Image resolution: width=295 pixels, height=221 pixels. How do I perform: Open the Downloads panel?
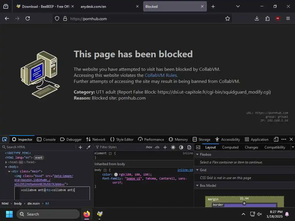tap(257, 18)
